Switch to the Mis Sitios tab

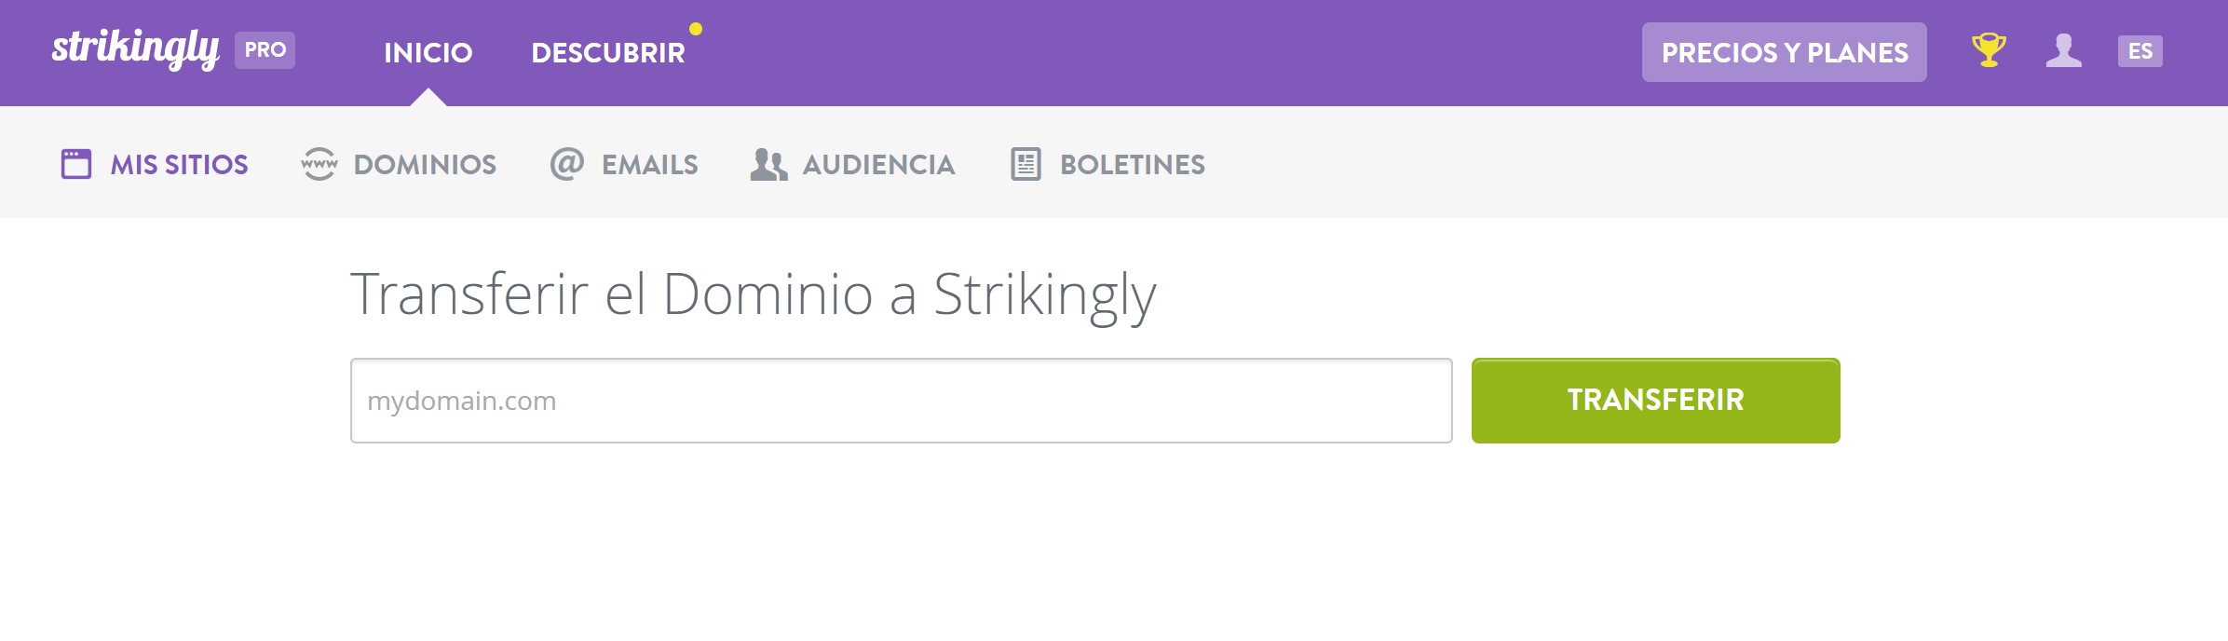(x=179, y=164)
